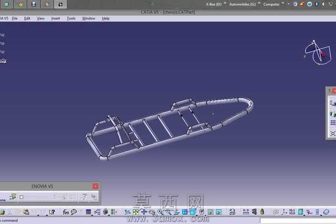Click the Axis System icon
The height and width of the screenshot is (224, 336).
pyautogui.click(x=284, y=212)
